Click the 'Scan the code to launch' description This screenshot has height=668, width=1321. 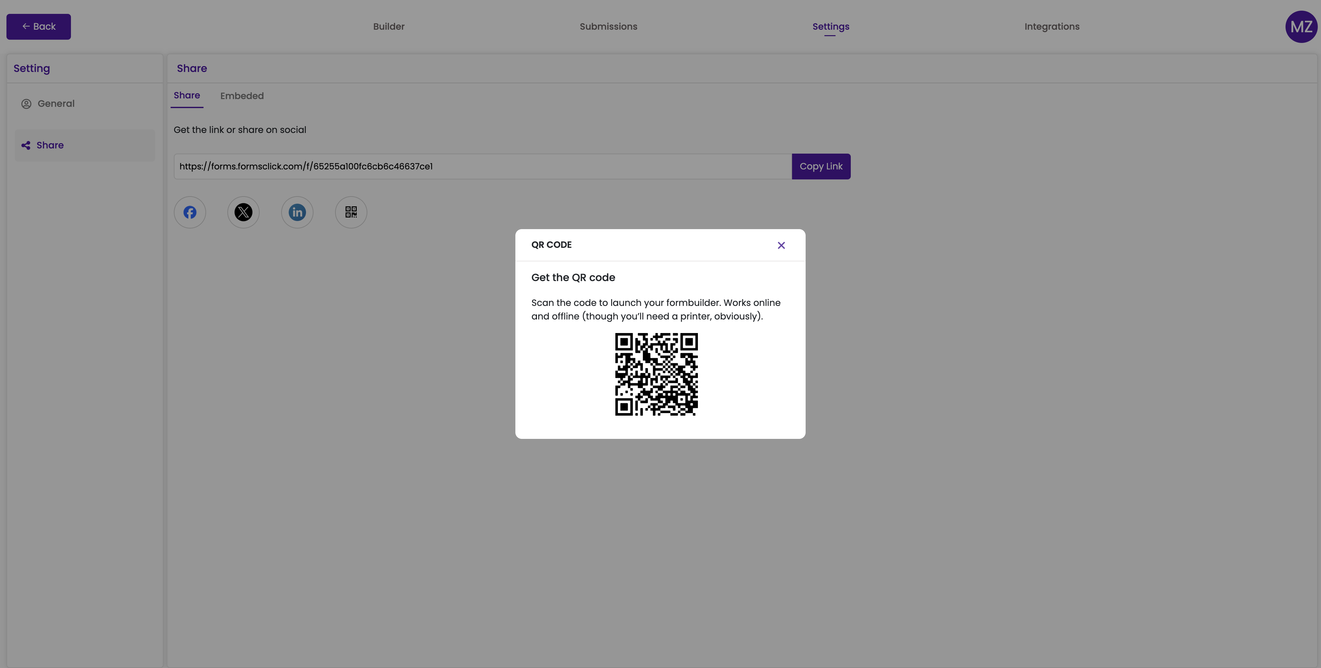pos(656,309)
